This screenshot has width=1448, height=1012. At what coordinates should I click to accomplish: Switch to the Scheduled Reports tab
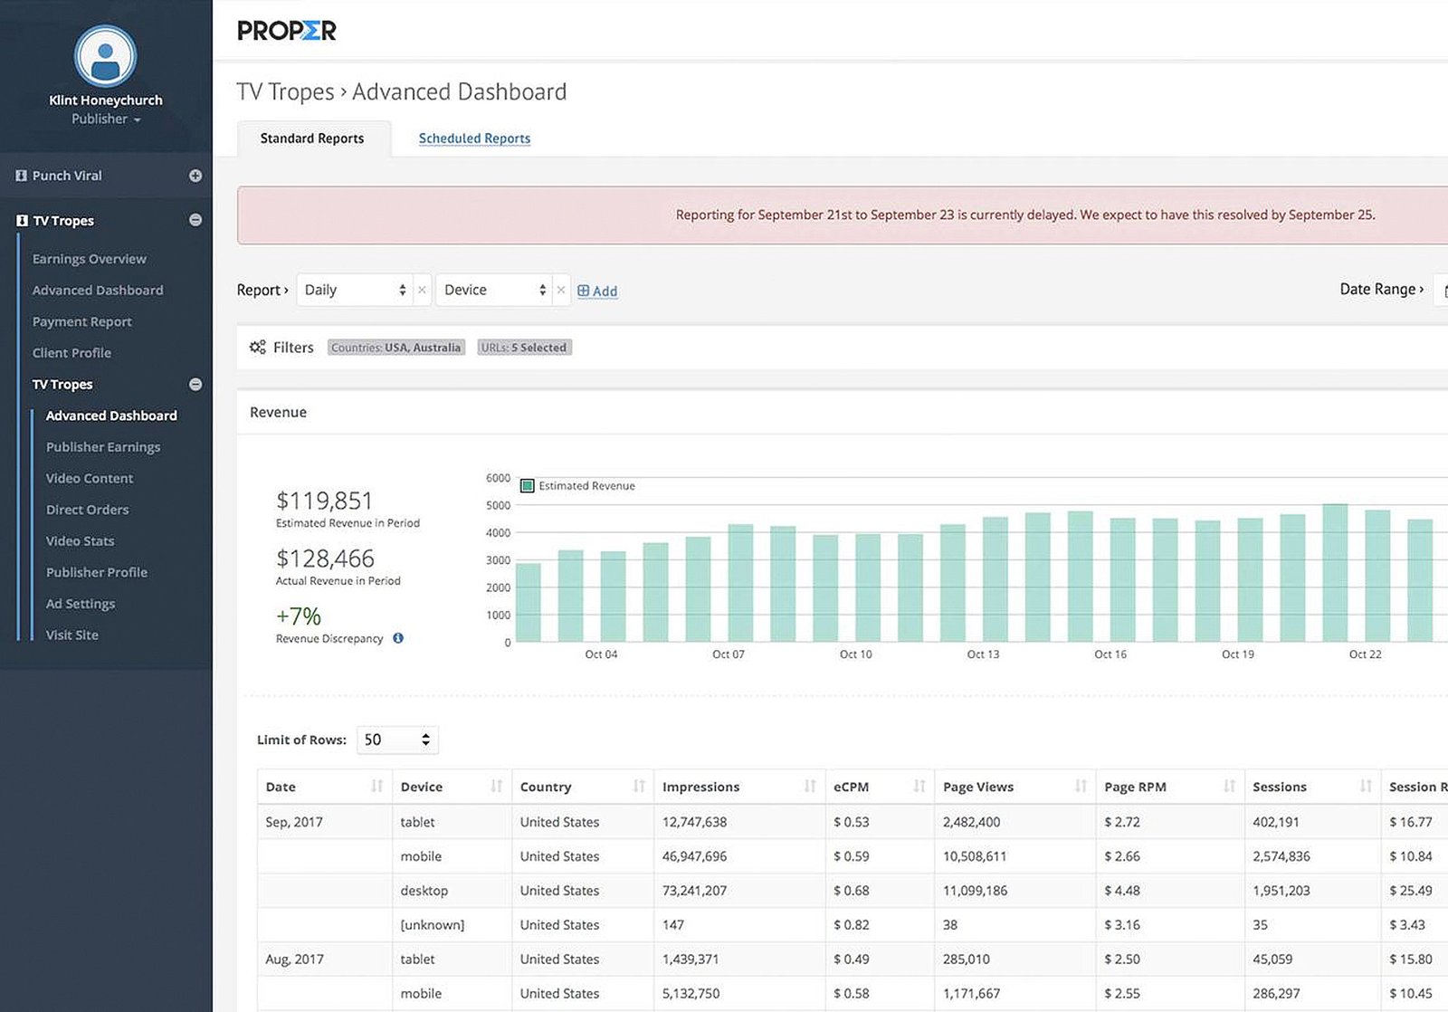coord(474,138)
